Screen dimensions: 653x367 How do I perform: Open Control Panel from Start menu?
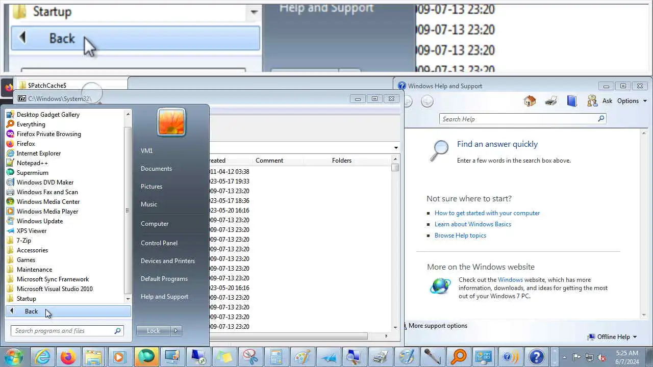[159, 243]
